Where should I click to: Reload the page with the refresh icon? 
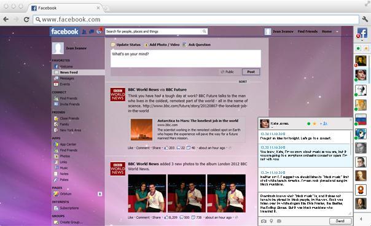click(26, 20)
